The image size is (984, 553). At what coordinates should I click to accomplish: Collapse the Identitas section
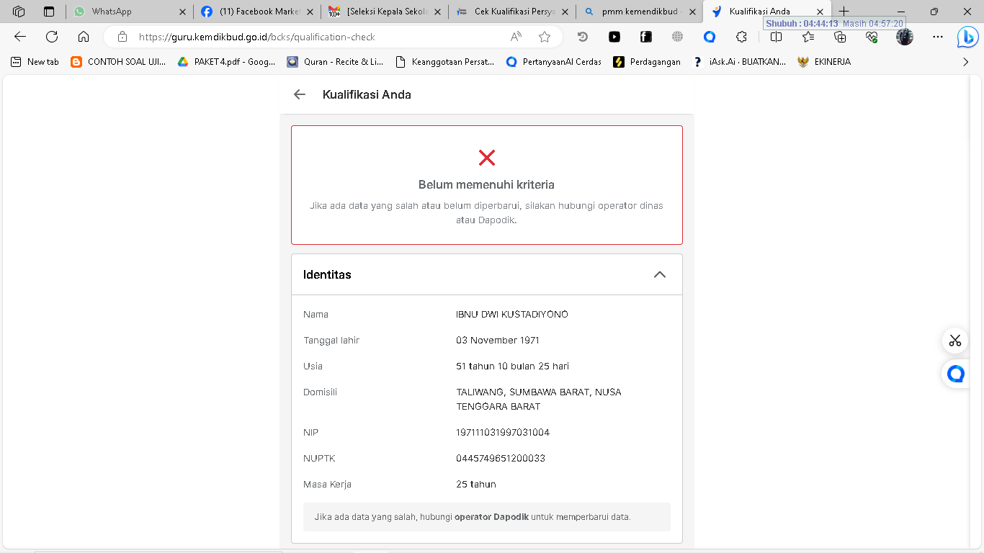coord(659,274)
